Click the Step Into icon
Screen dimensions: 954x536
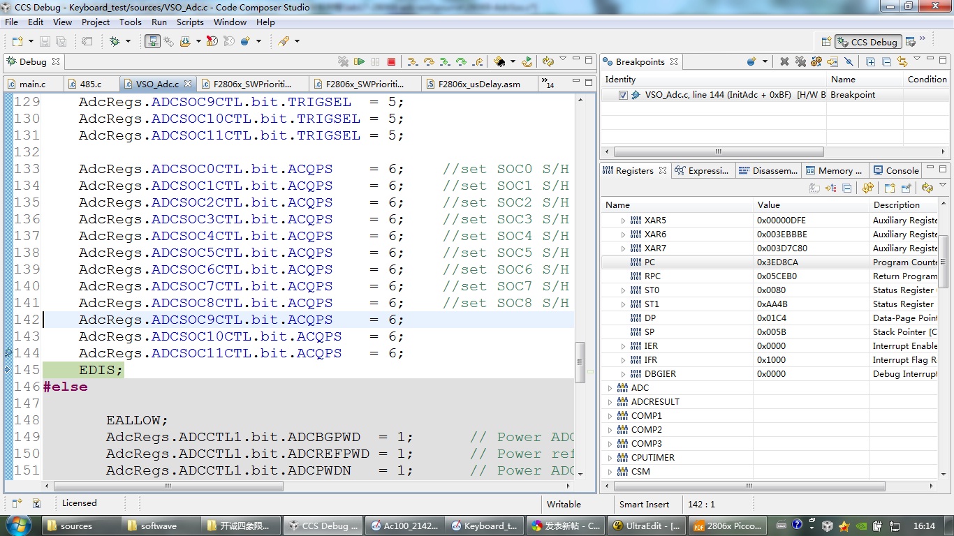(x=412, y=61)
